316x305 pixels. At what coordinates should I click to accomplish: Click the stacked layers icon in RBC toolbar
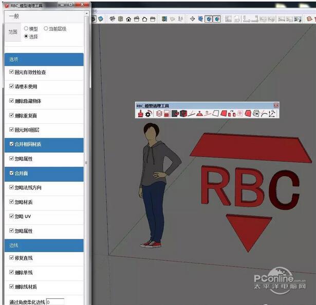159,113
